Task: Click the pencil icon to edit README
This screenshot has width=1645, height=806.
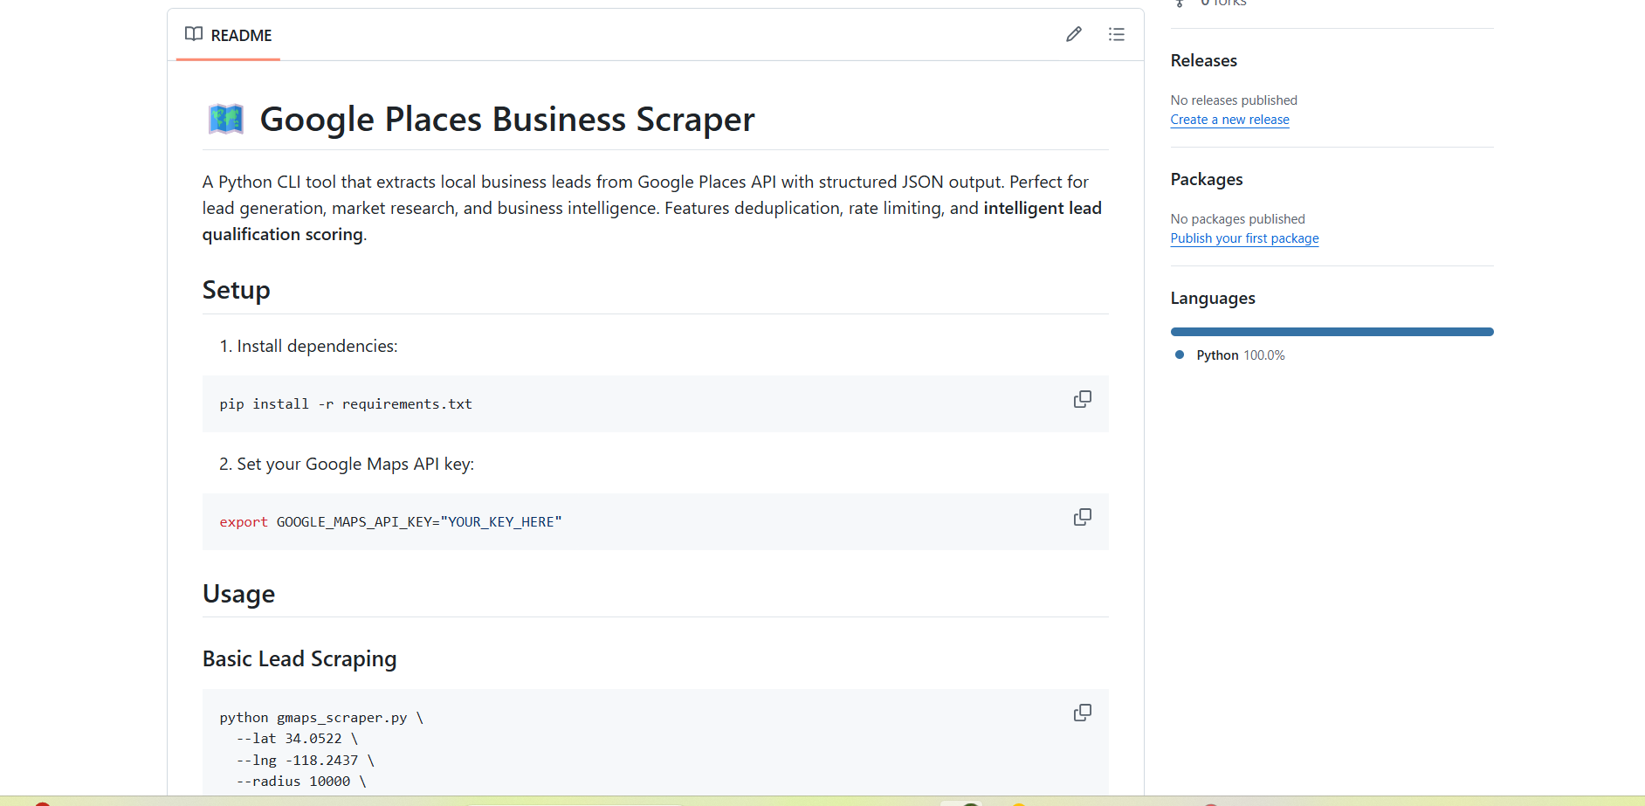Action: 1073,34
